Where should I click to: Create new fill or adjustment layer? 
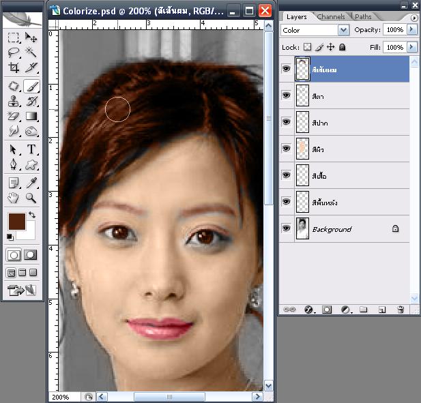[345, 310]
